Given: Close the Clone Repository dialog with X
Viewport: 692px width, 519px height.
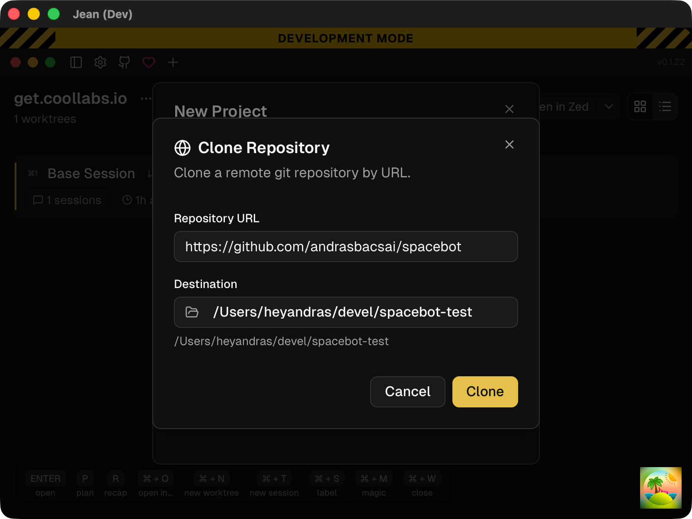Looking at the screenshot, I should point(509,144).
